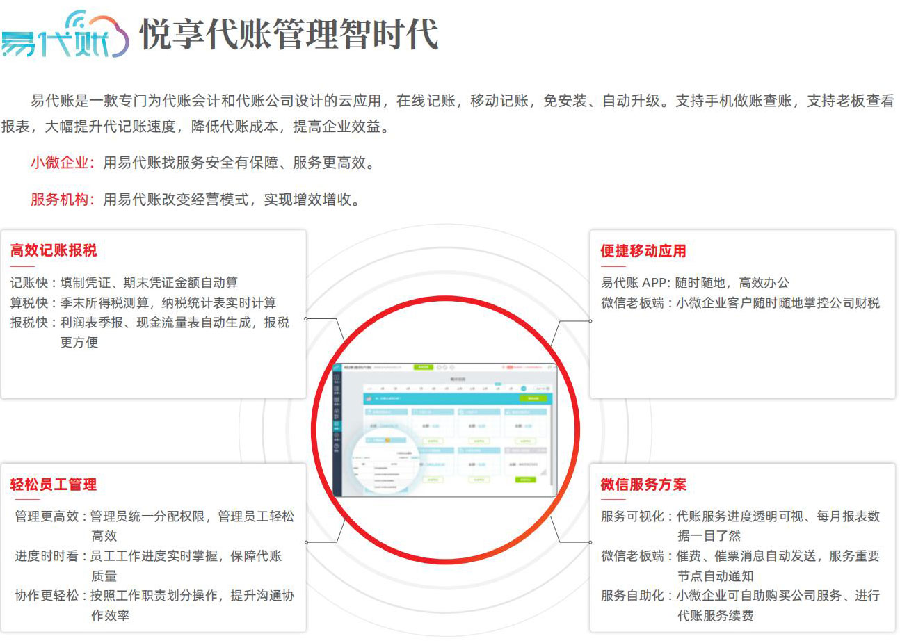Click the 服务自助化 line about 自助购买

pyautogui.click(x=740, y=605)
